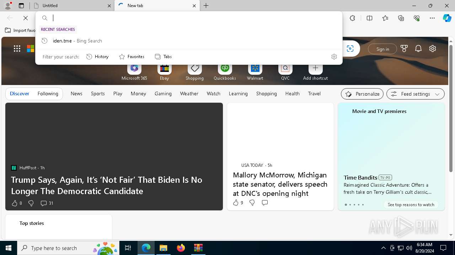
Task: Dislike the Mallory McMorrow article
Action: coord(252,203)
